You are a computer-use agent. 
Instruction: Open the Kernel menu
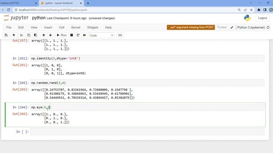point(76,27)
